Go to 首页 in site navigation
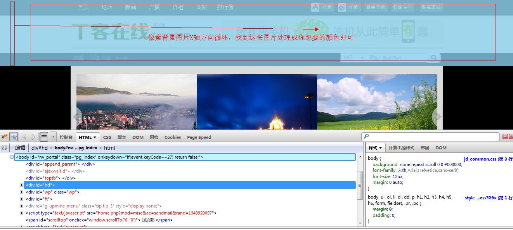The width and height of the screenshot is (513, 230). (83, 7)
